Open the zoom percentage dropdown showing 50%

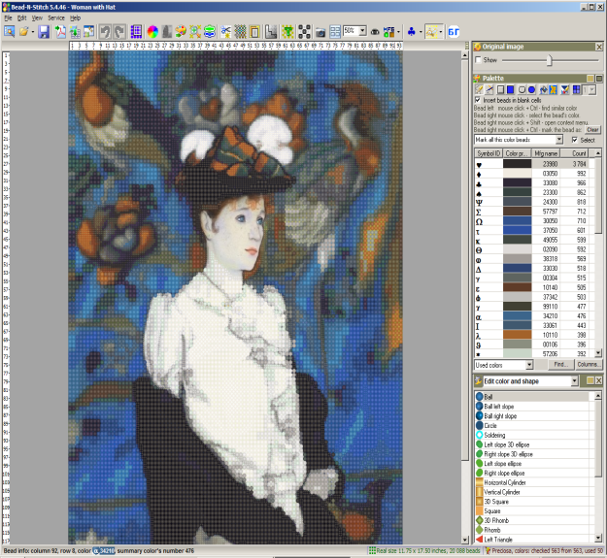click(362, 30)
